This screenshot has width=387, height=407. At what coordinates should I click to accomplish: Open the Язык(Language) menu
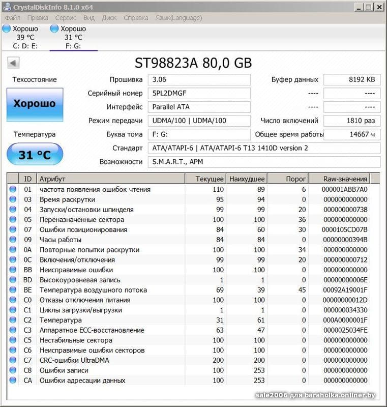click(178, 18)
